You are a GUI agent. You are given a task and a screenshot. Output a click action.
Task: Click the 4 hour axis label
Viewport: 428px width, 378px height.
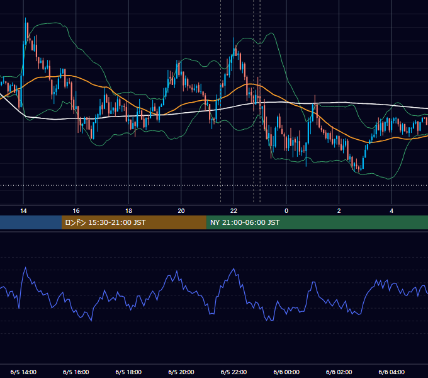[x=391, y=211]
